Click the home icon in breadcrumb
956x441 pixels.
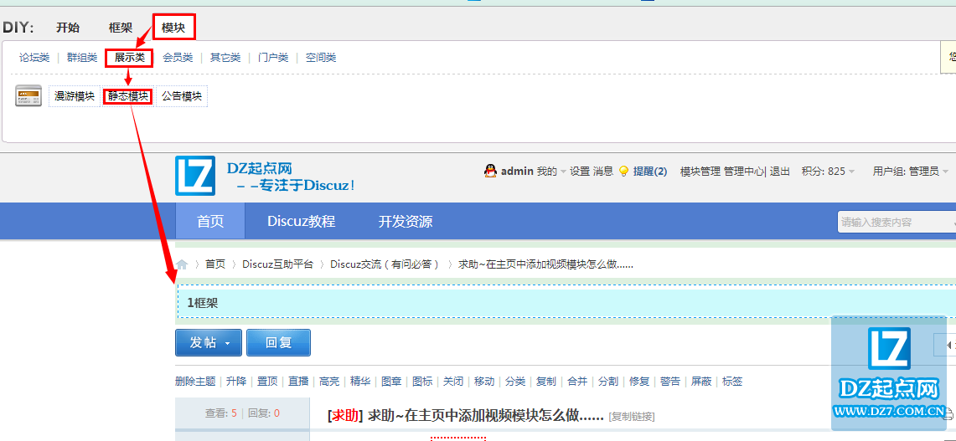pyautogui.click(x=182, y=264)
